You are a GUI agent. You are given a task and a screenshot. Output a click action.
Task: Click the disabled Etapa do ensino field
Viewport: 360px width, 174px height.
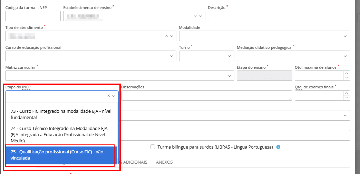pyautogui.click(x=264, y=76)
